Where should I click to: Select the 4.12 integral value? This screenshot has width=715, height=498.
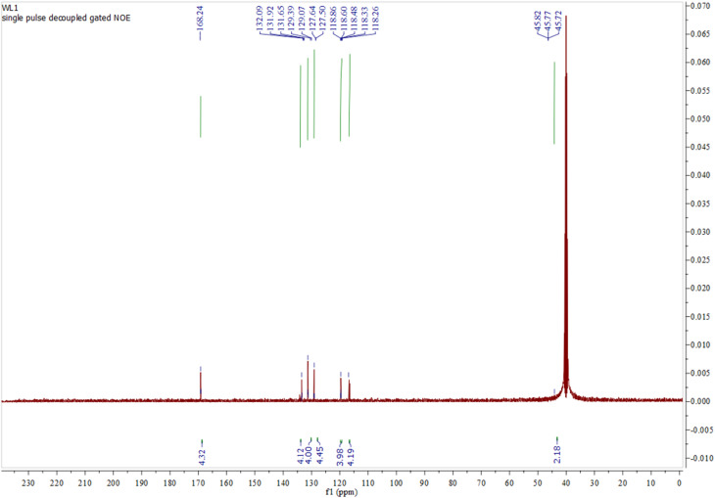301,457
